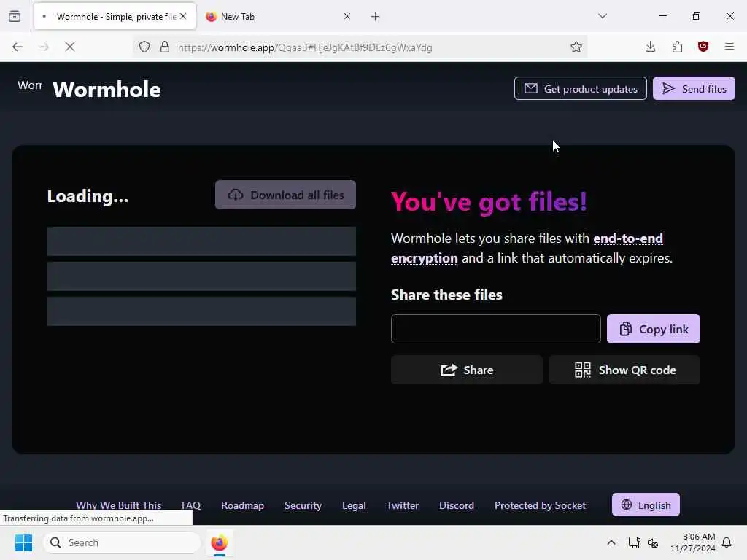Open the English language selector
747x560 pixels.
pyautogui.click(x=646, y=505)
